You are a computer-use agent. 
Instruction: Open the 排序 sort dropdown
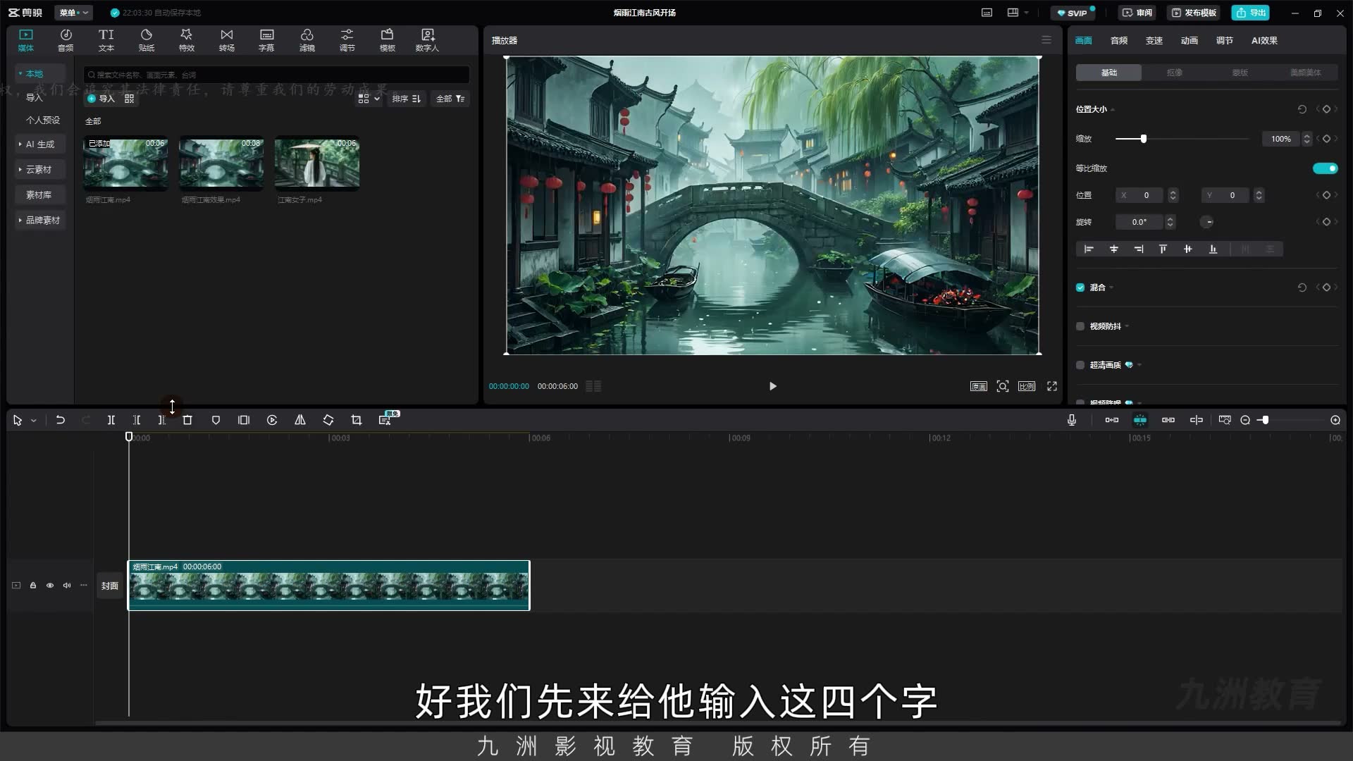click(x=407, y=99)
